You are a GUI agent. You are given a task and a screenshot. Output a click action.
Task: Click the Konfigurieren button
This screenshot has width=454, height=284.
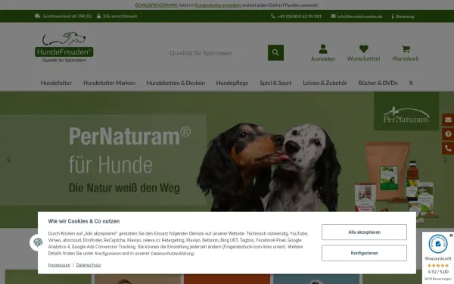[x=364, y=253]
